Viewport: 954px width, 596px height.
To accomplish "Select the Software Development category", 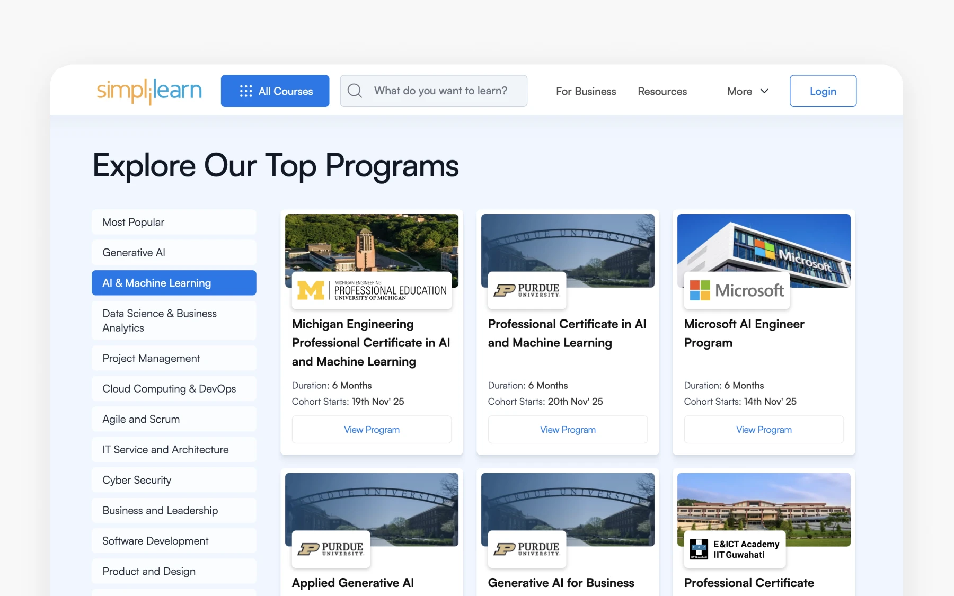I will click(174, 541).
